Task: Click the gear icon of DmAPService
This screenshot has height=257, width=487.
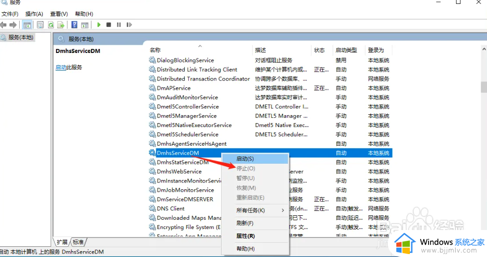Action: [152, 88]
